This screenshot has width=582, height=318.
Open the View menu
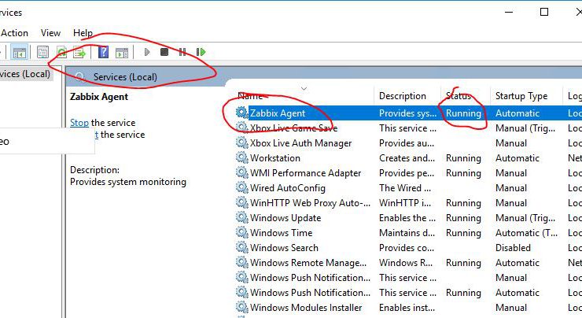coord(50,33)
